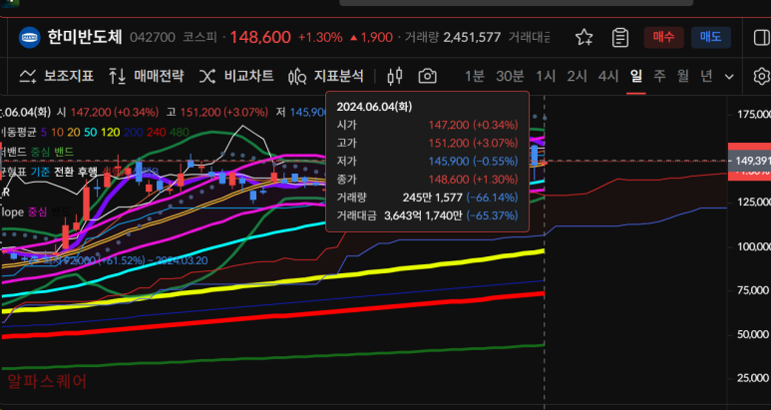This screenshot has height=410, width=771.
Task: Open the chart settings gear
Action: point(762,76)
